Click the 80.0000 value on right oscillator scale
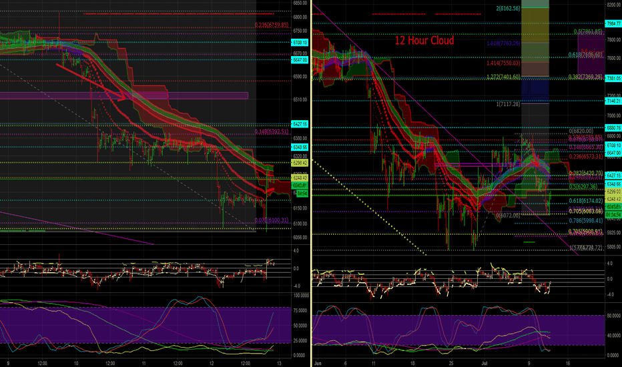This screenshot has width=622, height=367. (x=613, y=316)
